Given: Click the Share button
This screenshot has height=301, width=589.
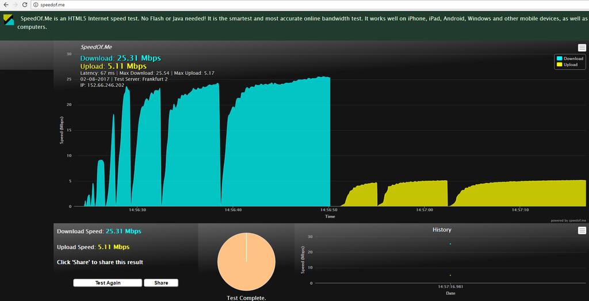Looking at the screenshot, I should (161, 283).
